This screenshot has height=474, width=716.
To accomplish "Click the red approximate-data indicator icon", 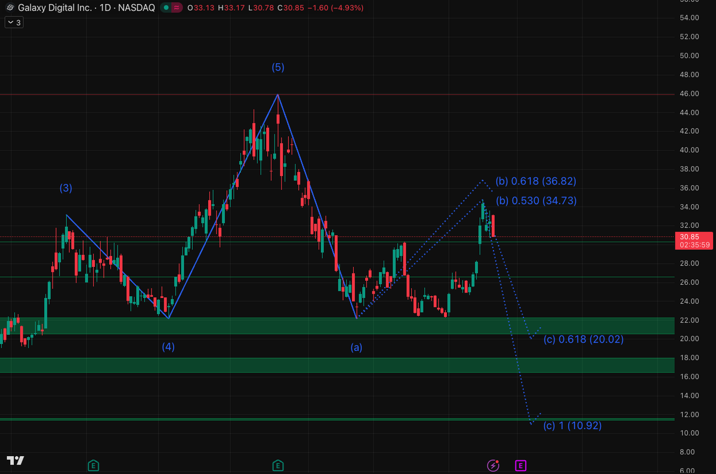I will [177, 8].
